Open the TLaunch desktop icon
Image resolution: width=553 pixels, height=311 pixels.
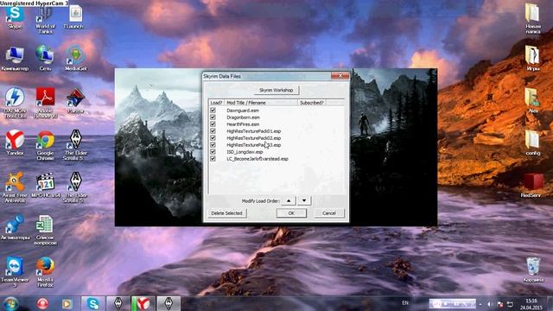(75, 17)
